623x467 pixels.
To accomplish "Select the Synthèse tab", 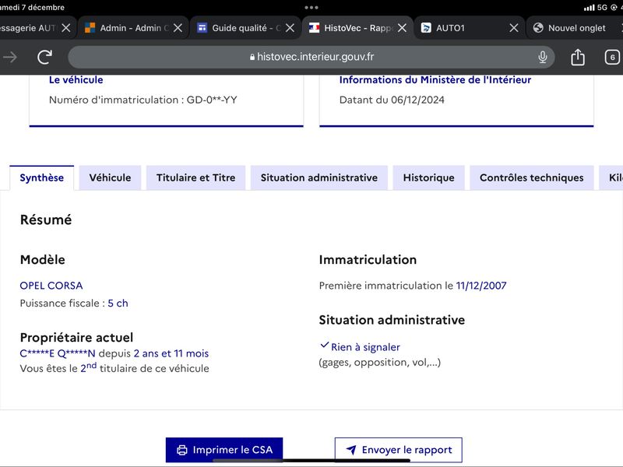I will [x=42, y=177].
